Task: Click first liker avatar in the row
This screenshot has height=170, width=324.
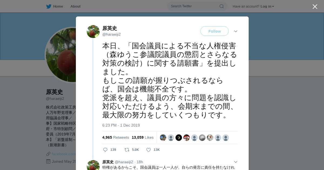Action: pyautogui.click(x=163, y=138)
